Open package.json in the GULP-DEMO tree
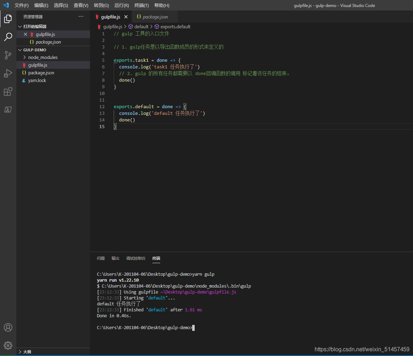413x356 pixels. (x=53, y=73)
